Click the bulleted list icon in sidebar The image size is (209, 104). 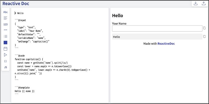(x=5, y=36)
